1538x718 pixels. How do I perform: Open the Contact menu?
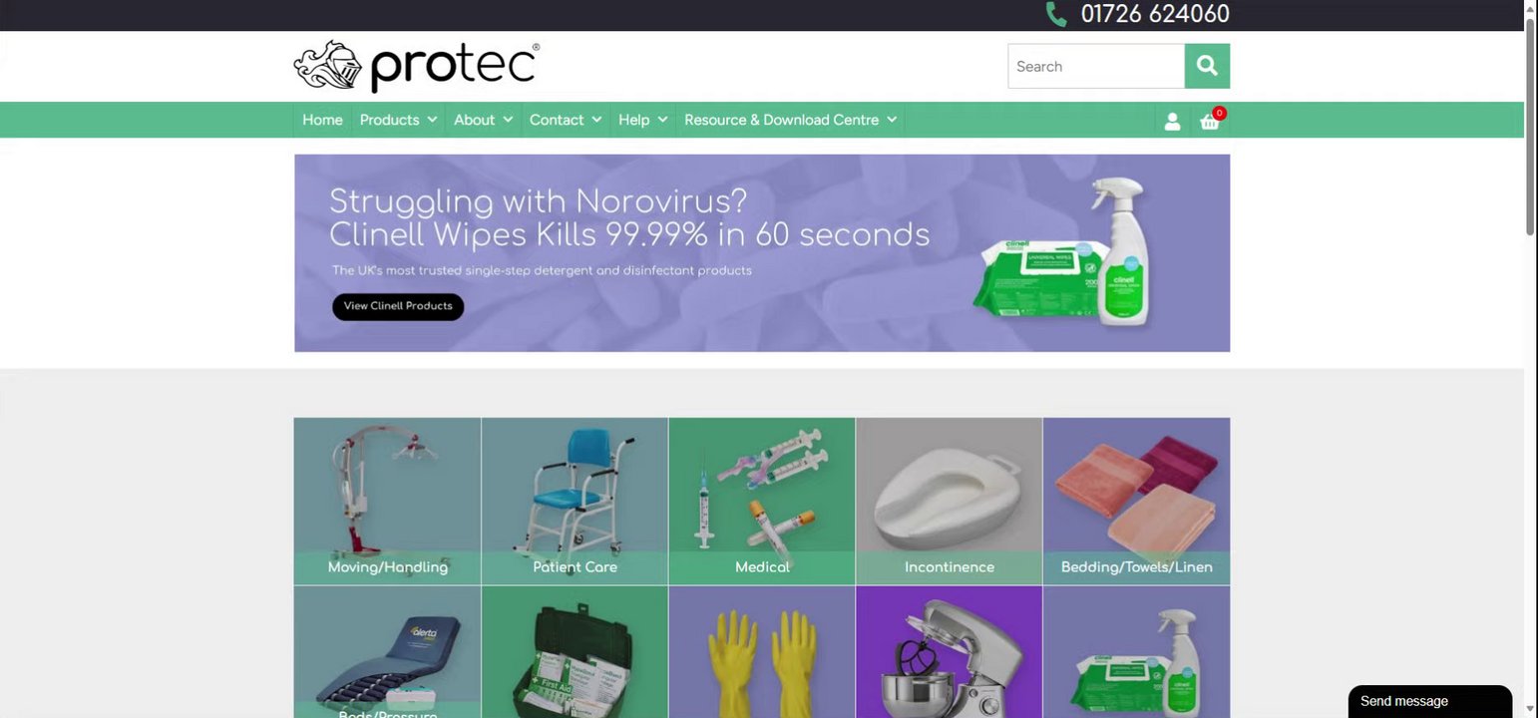pyautogui.click(x=566, y=120)
